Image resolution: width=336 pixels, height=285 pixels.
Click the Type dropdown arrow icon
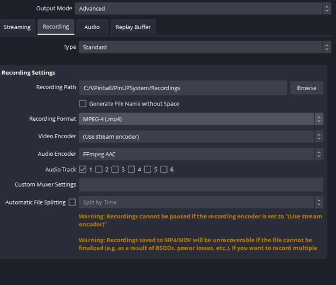tap(327, 47)
